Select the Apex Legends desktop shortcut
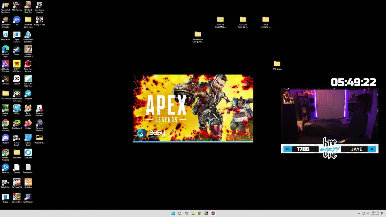Screen dimensions: 386x217 tap(17, 37)
